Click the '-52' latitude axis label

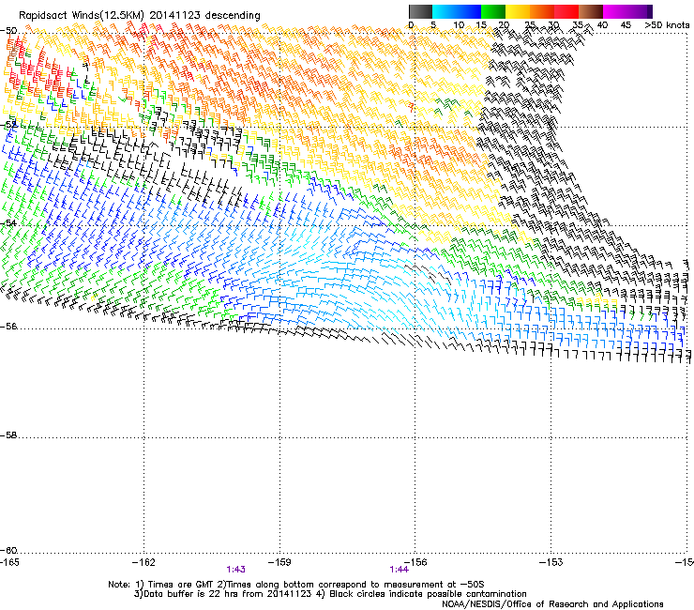[x=8, y=125]
